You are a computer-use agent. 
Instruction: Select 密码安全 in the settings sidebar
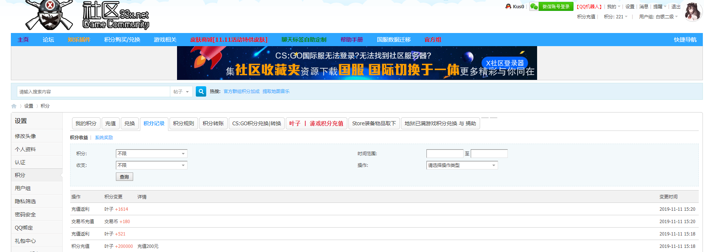(x=37, y=214)
